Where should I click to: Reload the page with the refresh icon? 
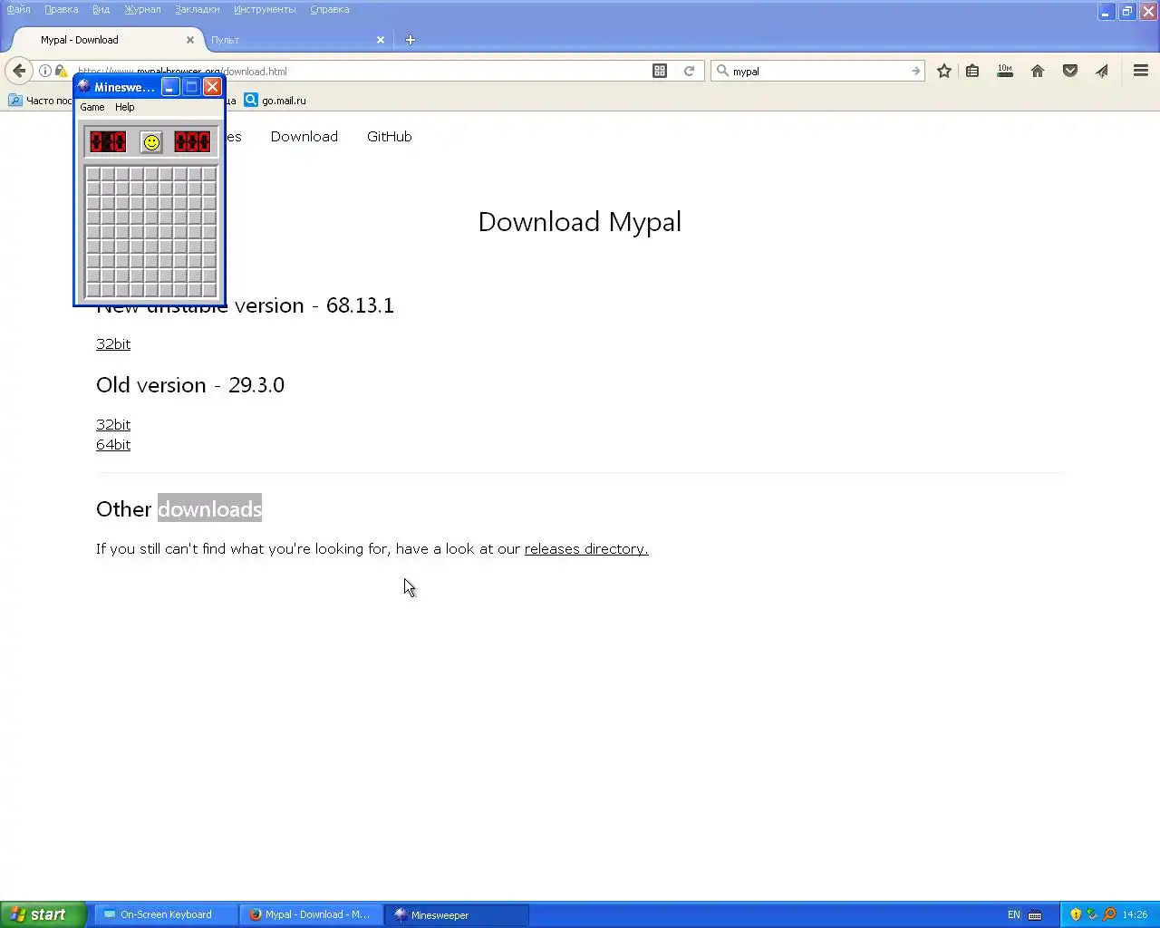coord(689,71)
